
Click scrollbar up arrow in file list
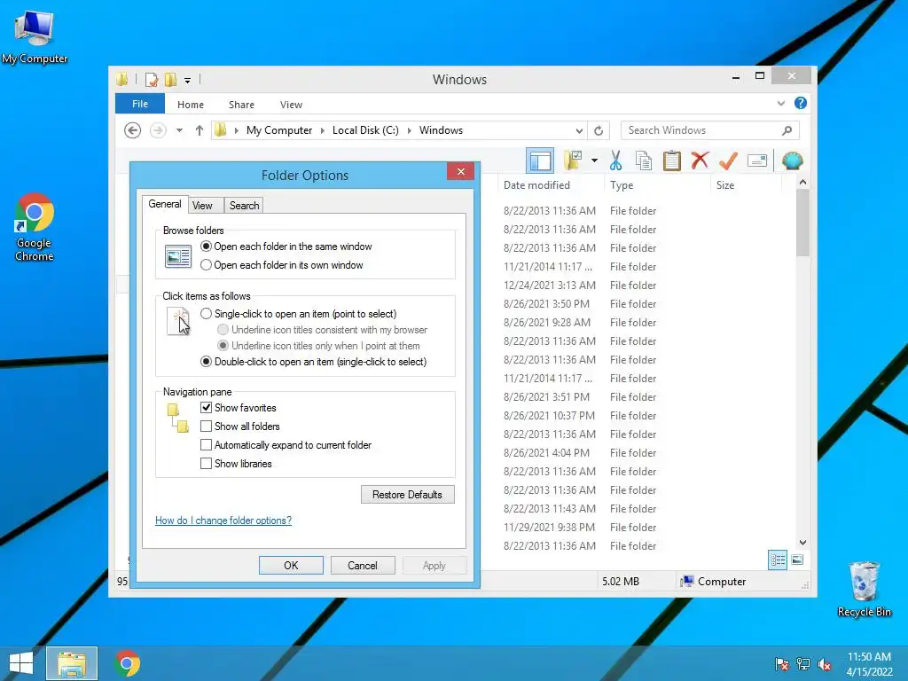(x=802, y=182)
